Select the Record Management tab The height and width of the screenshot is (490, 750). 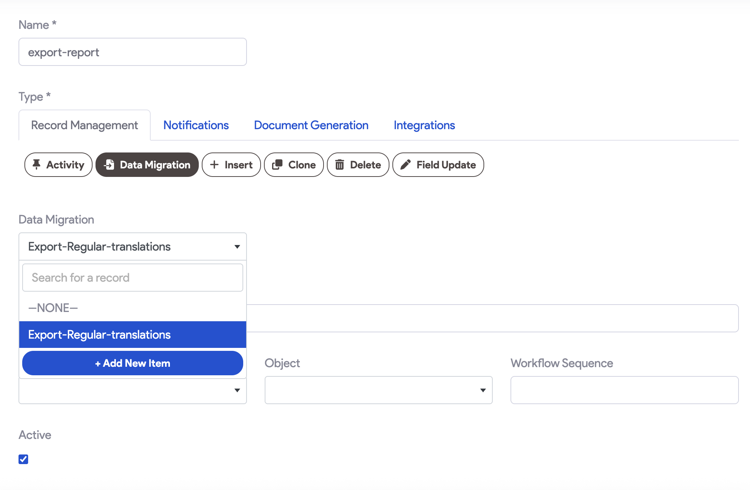[x=84, y=125]
